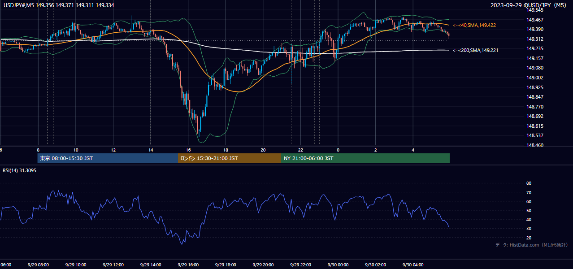Click the bottom time label 9/29 10:00
Screen dimensions: 573x269
(76, 265)
